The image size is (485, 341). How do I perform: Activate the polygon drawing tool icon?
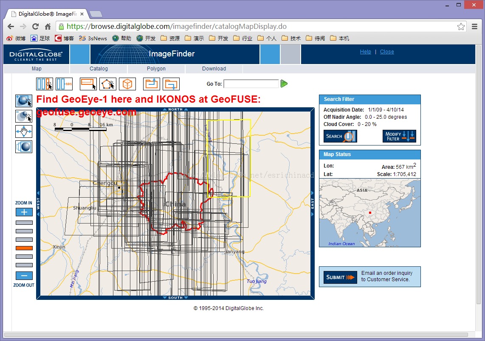tap(108, 84)
